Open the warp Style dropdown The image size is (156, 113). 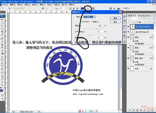(x=90, y=17)
